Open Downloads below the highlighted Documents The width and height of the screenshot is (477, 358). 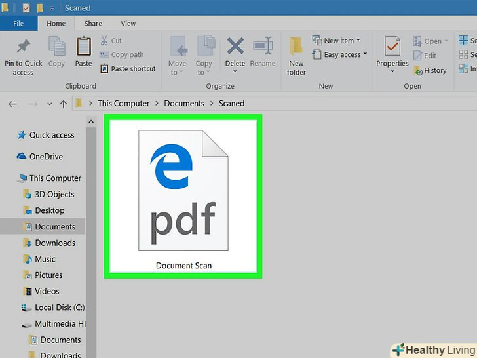click(x=49, y=243)
